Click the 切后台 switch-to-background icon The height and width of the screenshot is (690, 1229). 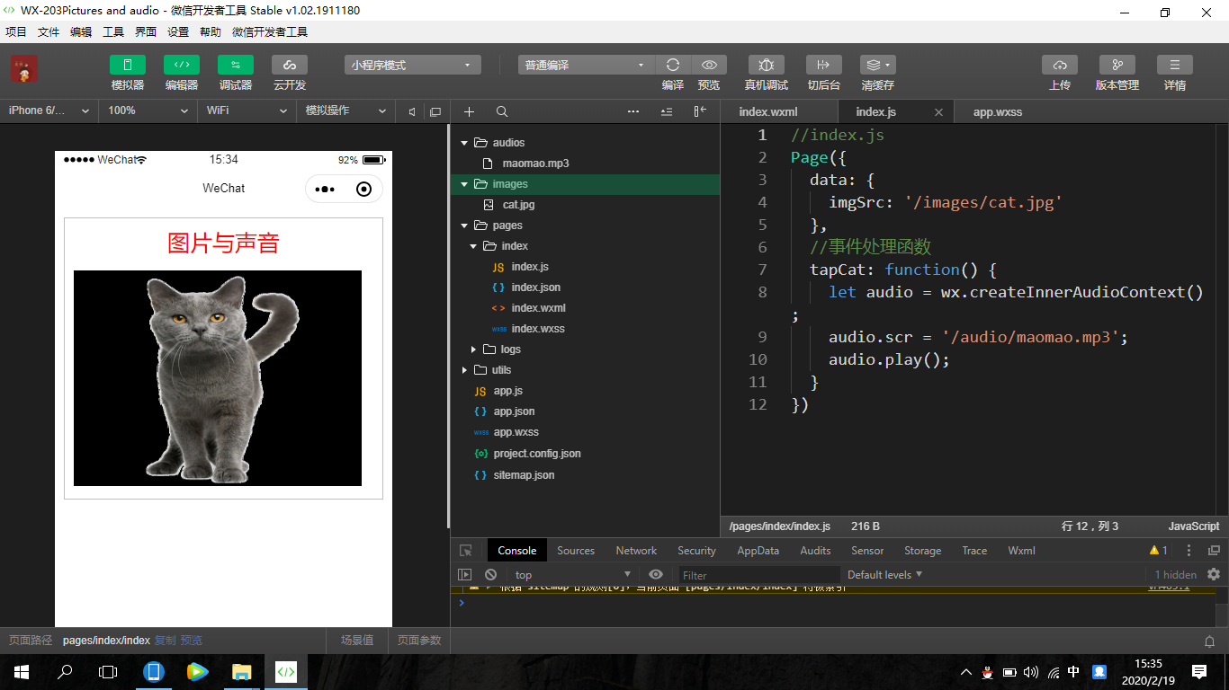(x=824, y=65)
